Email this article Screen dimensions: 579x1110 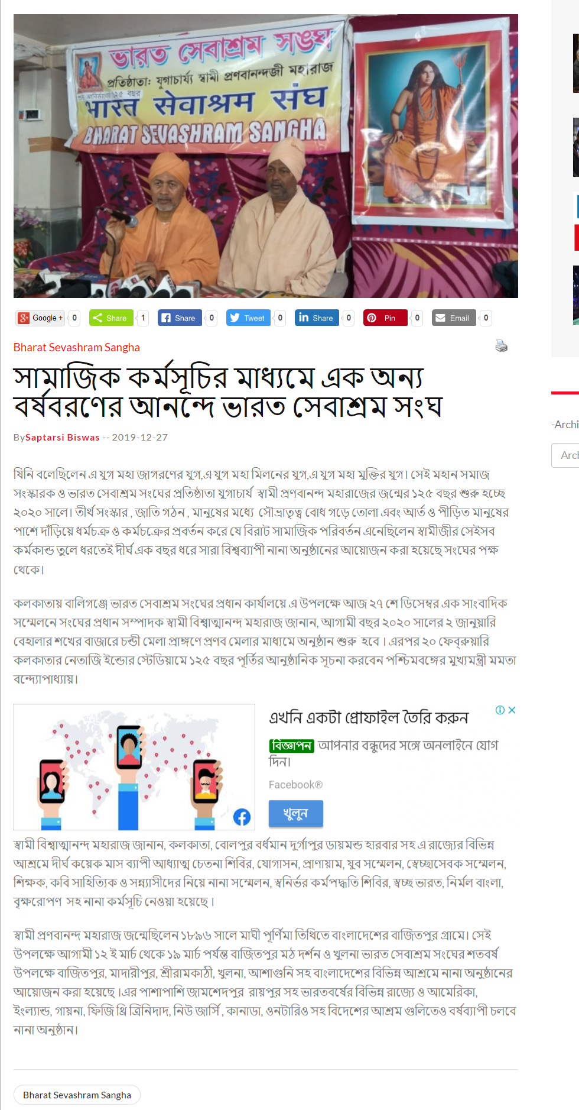(x=454, y=318)
